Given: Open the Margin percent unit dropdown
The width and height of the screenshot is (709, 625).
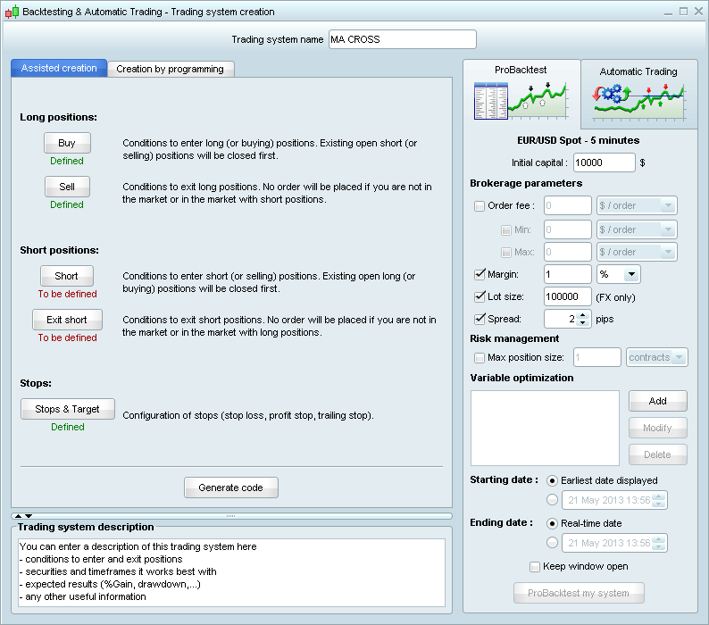Looking at the screenshot, I should click(630, 274).
